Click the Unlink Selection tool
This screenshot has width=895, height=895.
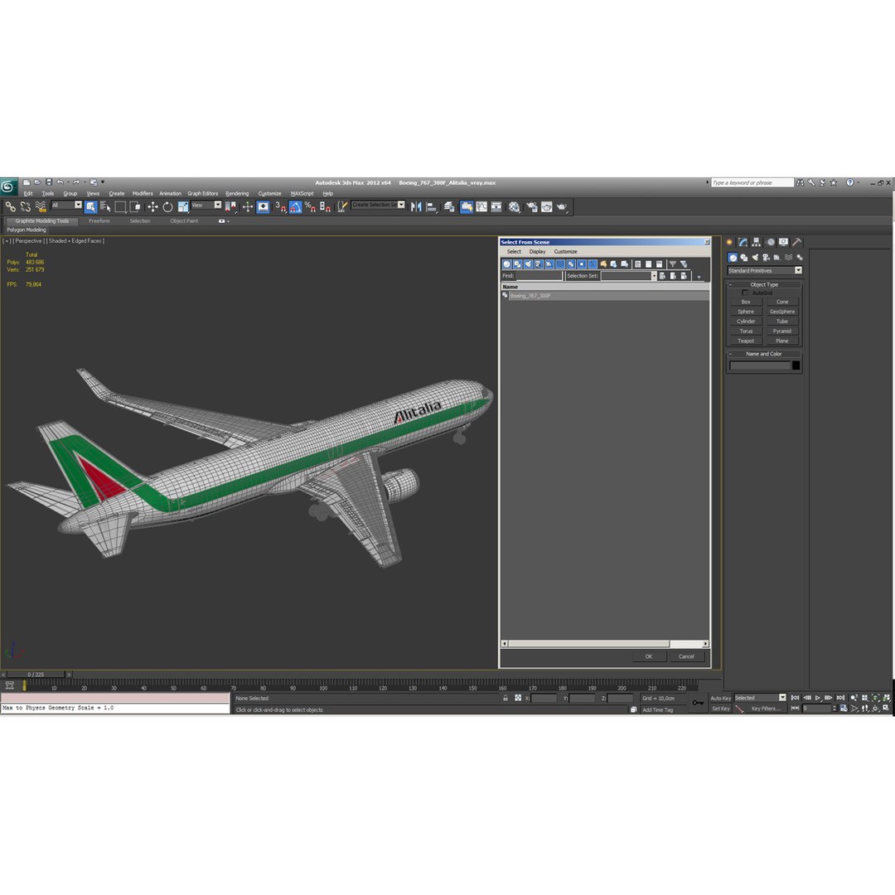pos(25,206)
